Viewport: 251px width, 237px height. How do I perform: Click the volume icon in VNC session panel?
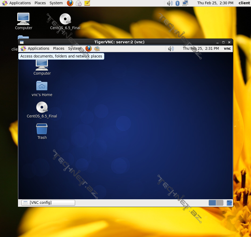pos(171,48)
